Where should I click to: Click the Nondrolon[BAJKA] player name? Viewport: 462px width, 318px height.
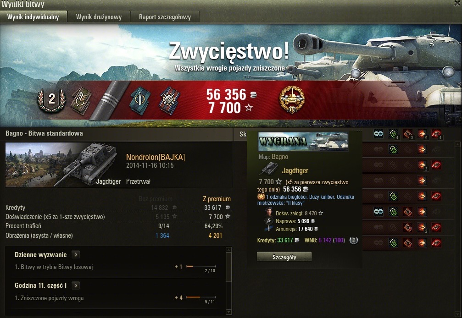click(156, 157)
